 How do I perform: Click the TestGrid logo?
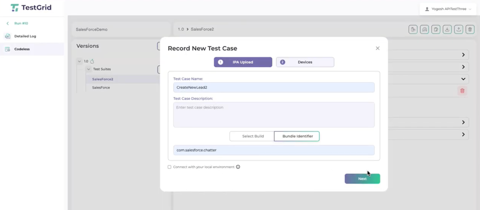(31, 7)
